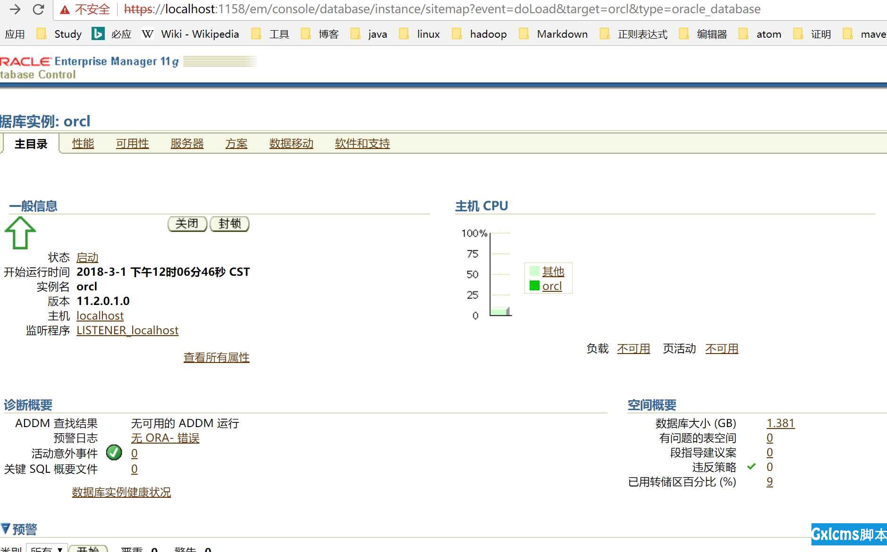The height and width of the screenshot is (552, 887).
Task: Switch to the 可用性 tab
Action: tap(132, 143)
